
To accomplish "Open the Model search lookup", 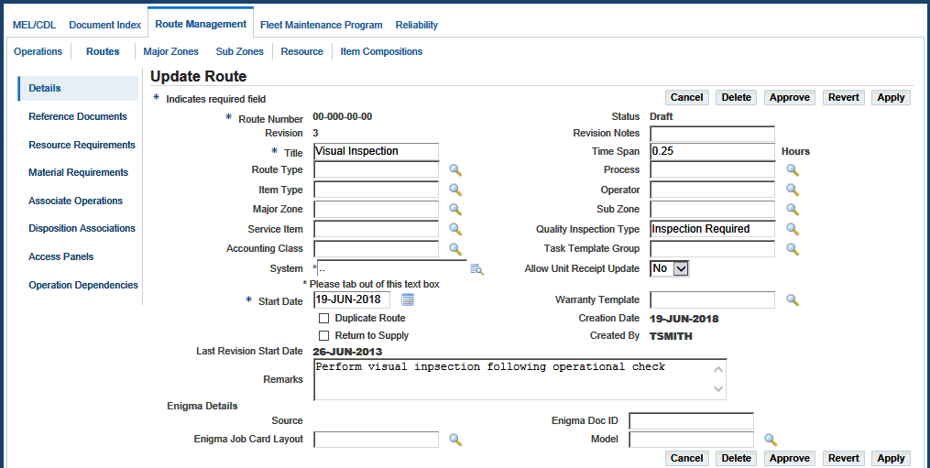I will [x=770, y=440].
